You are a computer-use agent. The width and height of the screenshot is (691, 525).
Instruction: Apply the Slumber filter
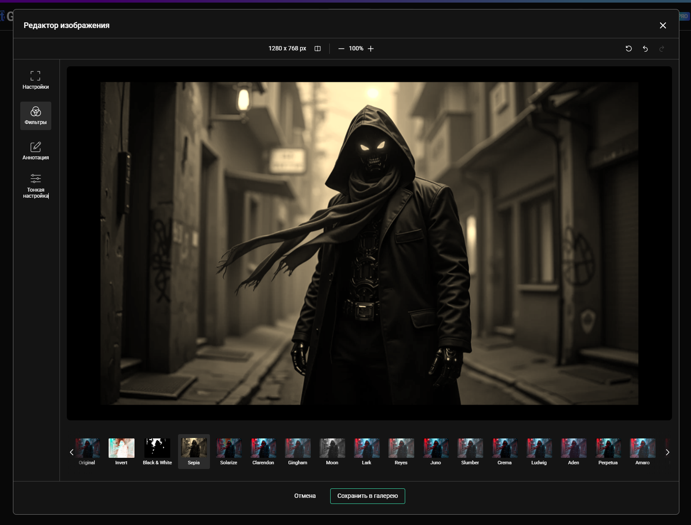[x=470, y=451]
